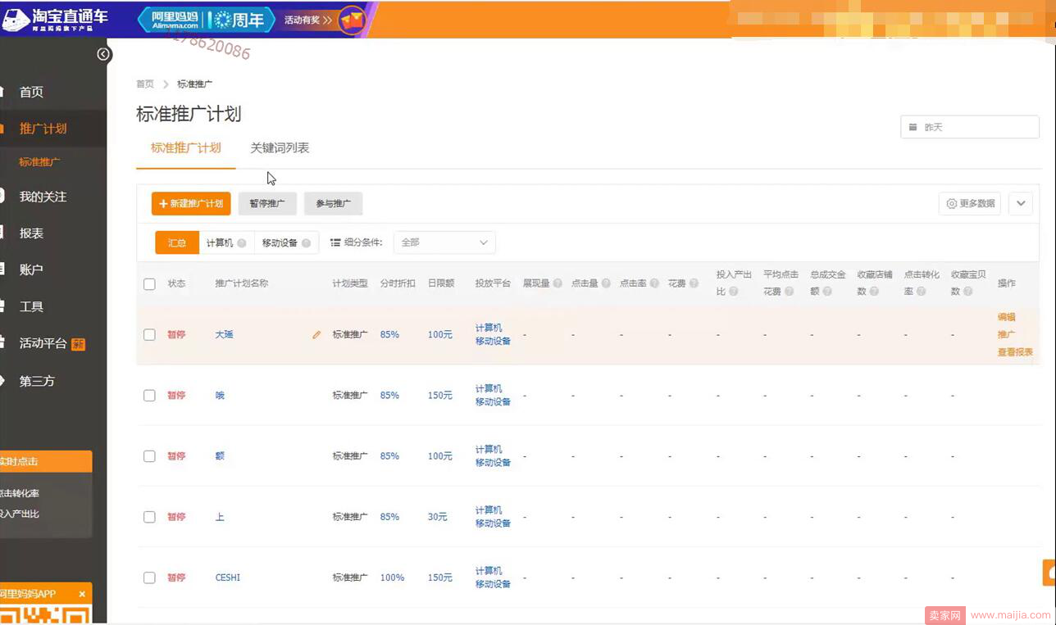The image size is (1056, 625).
Task: Click the 实时点击 panel header
Action: click(x=46, y=461)
